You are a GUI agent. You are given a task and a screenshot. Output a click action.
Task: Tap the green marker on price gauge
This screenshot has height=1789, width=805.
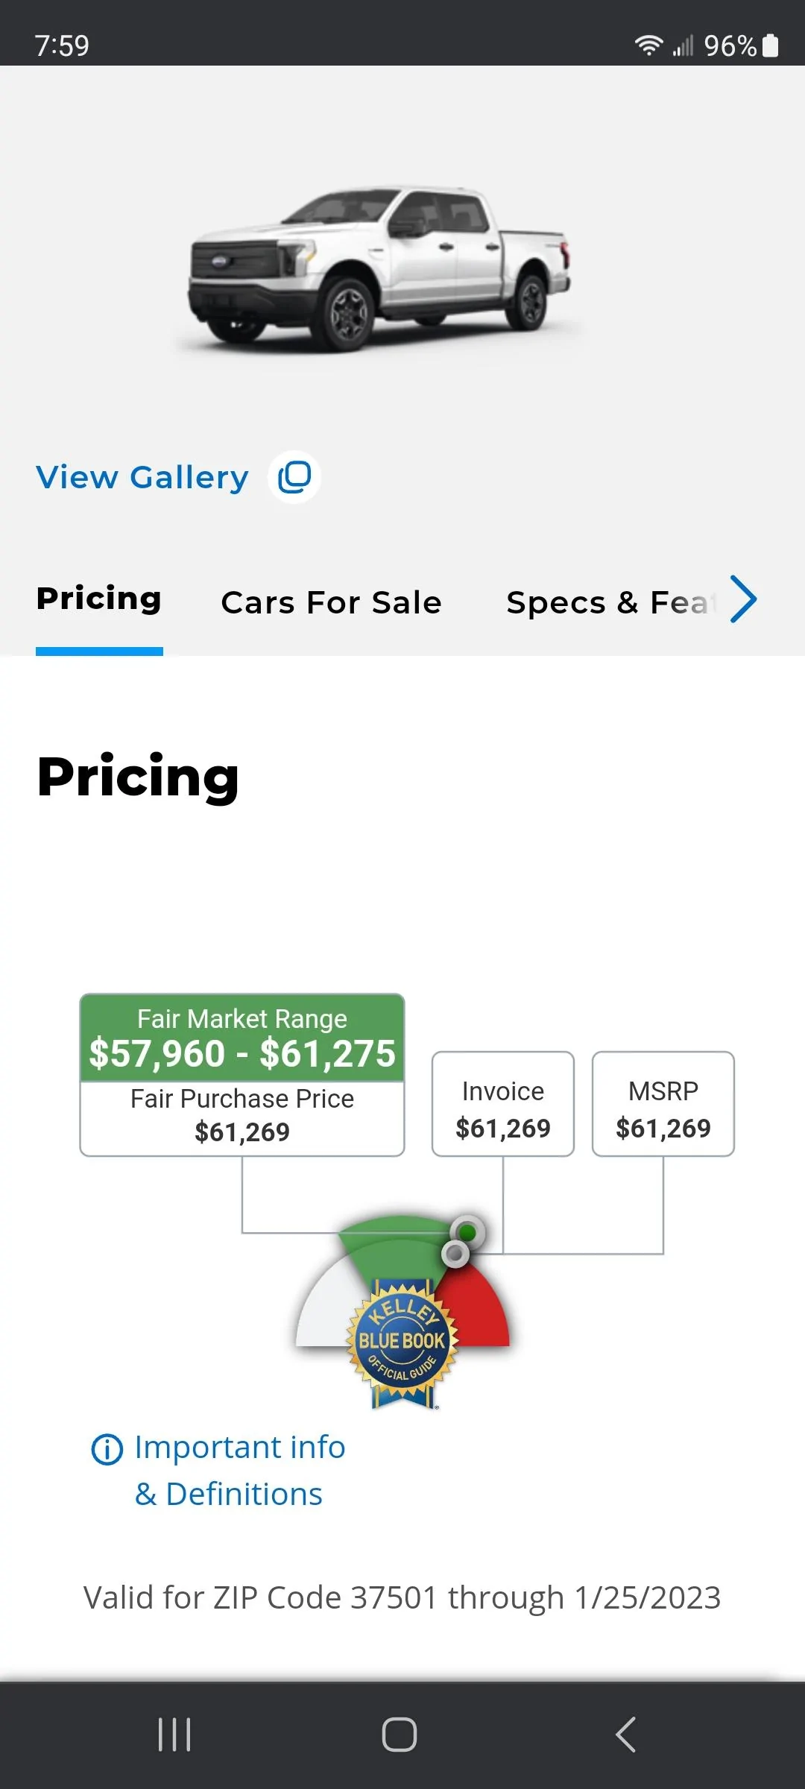coord(467,1232)
